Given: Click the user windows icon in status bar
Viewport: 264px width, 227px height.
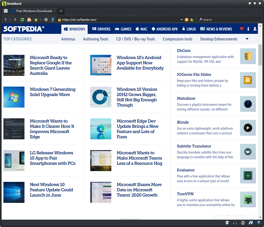Looking at the screenshot, I should 251,223.
